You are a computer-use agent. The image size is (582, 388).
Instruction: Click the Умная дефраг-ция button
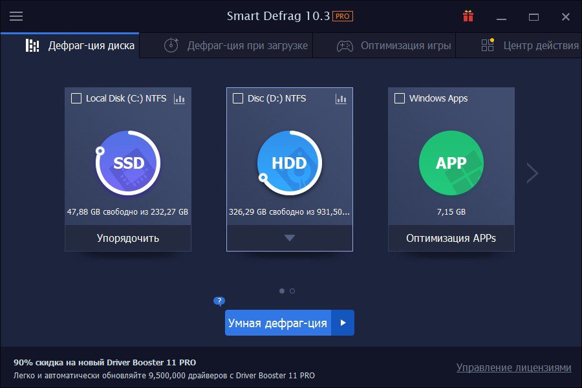(x=278, y=323)
